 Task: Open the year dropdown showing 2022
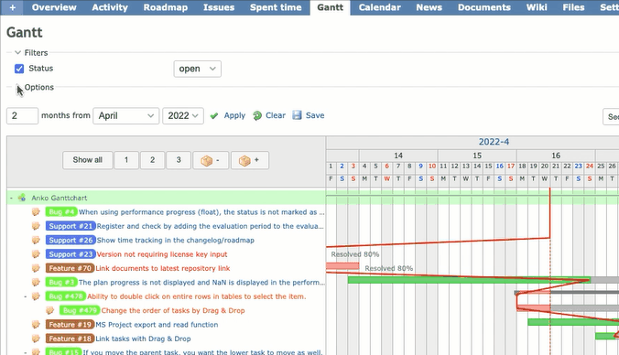click(x=183, y=115)
